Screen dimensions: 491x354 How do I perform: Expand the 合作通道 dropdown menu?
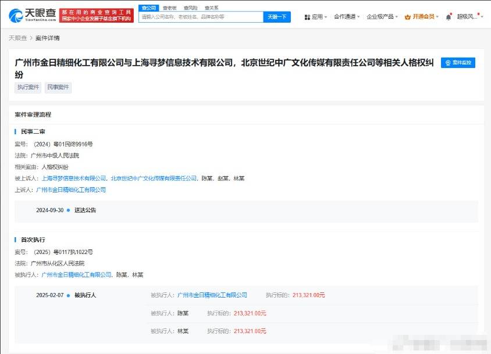click(x=347, y=17)
